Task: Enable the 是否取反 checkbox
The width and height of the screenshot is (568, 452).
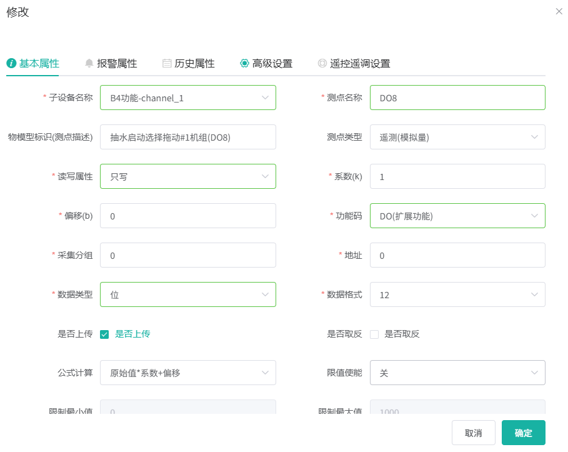Action: coord(374,334)
